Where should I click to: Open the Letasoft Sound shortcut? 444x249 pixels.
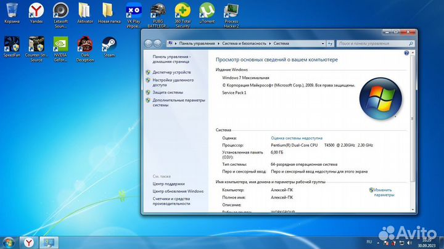(x=60, y=15)
